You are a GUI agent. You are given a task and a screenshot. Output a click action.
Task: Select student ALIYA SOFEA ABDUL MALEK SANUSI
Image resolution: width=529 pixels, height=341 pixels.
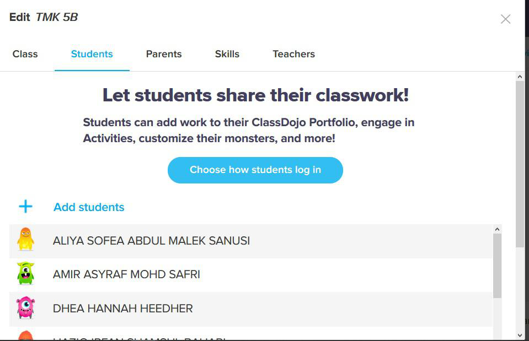coord(151,241)
